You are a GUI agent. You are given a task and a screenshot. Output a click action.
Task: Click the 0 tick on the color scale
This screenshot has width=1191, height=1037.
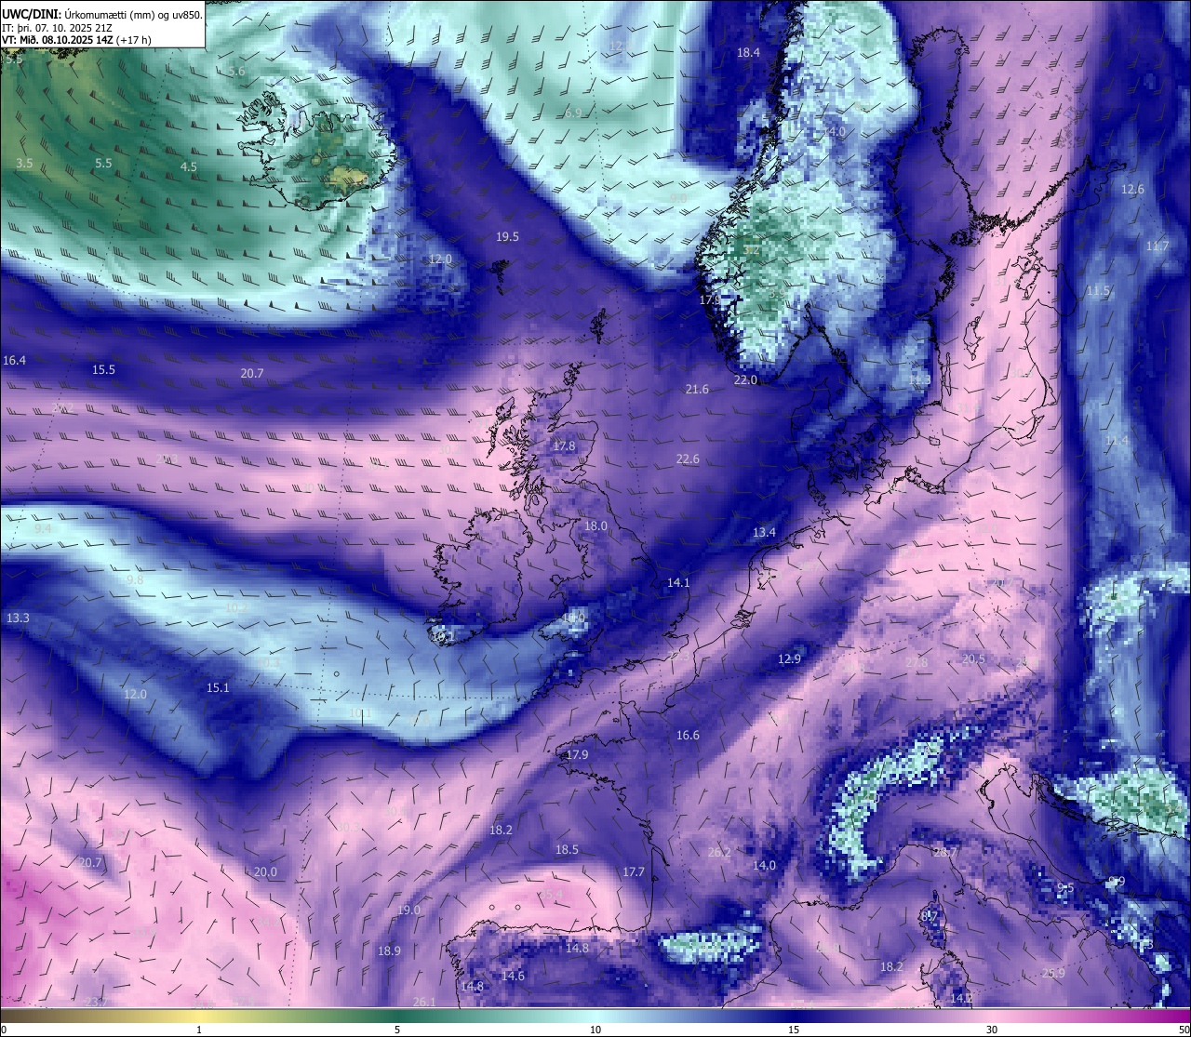tap(4, 1030)
